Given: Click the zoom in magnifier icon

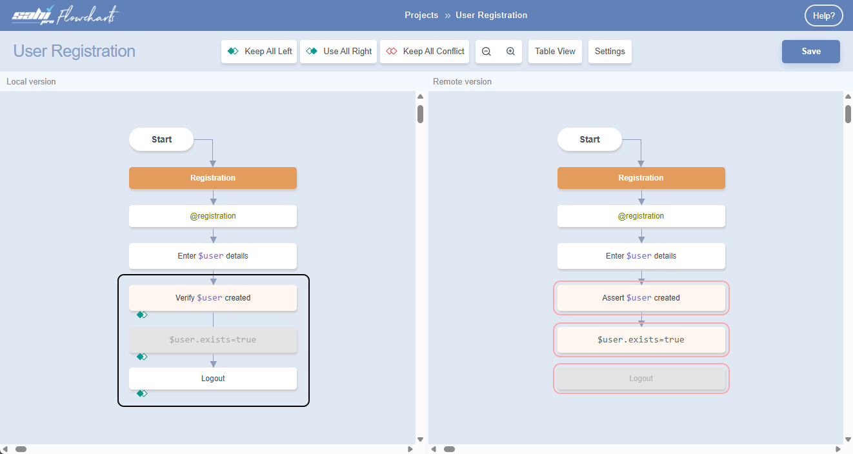Looking at the screenshot, I should tap(510, 52).
